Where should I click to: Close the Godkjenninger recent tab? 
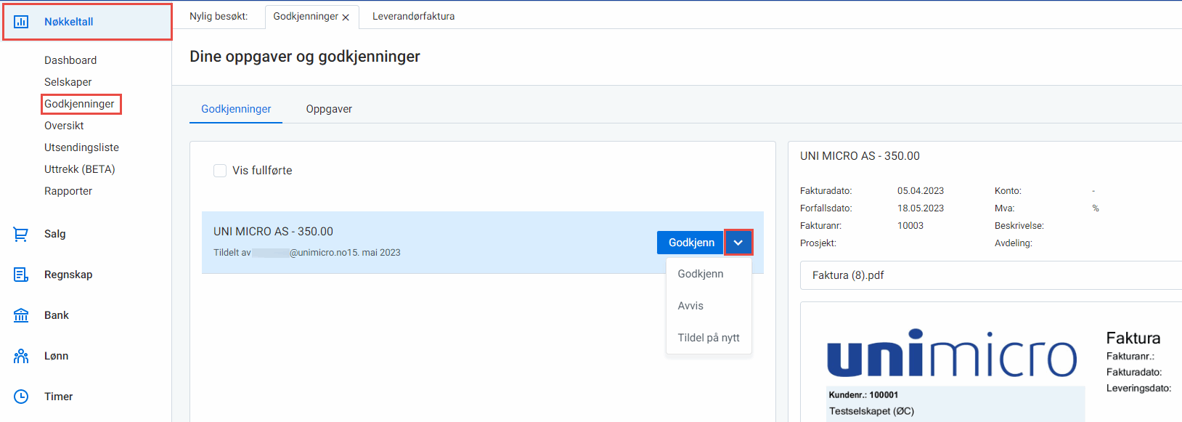click(x=346, y=17)
